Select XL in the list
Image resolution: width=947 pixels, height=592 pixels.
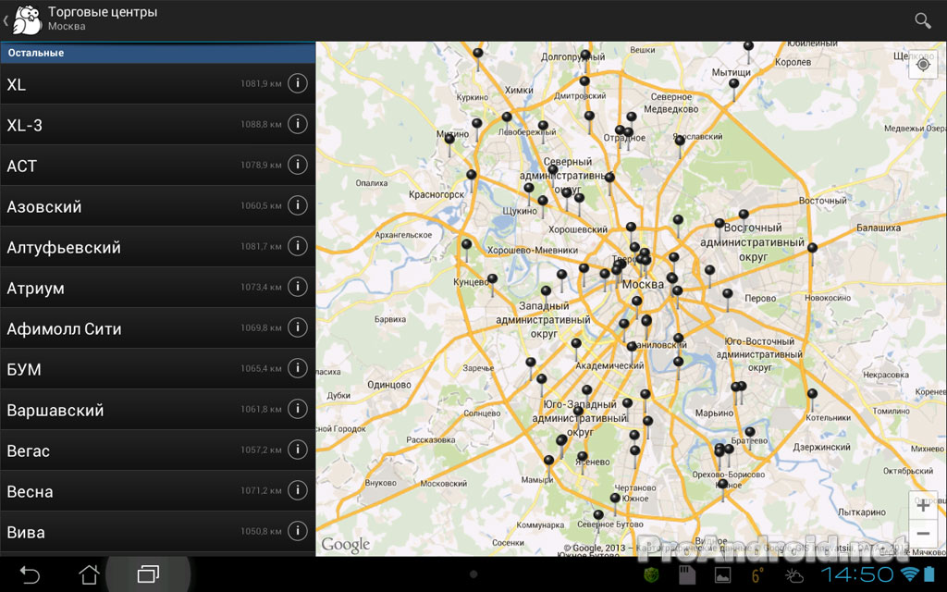[x=157, y=84]
